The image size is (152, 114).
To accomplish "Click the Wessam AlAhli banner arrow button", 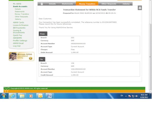I will point(31,58).
